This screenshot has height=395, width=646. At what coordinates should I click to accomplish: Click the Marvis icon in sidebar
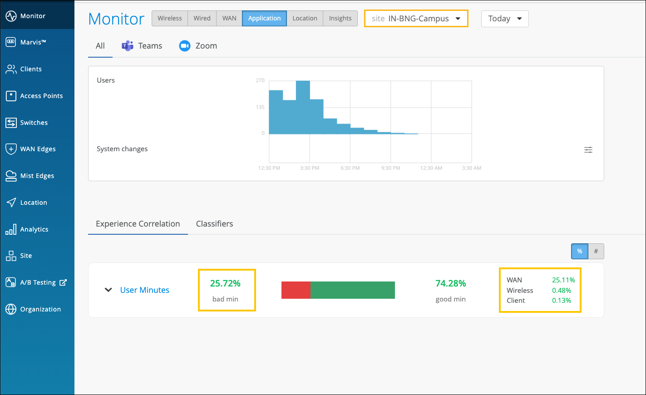point(11,42)
